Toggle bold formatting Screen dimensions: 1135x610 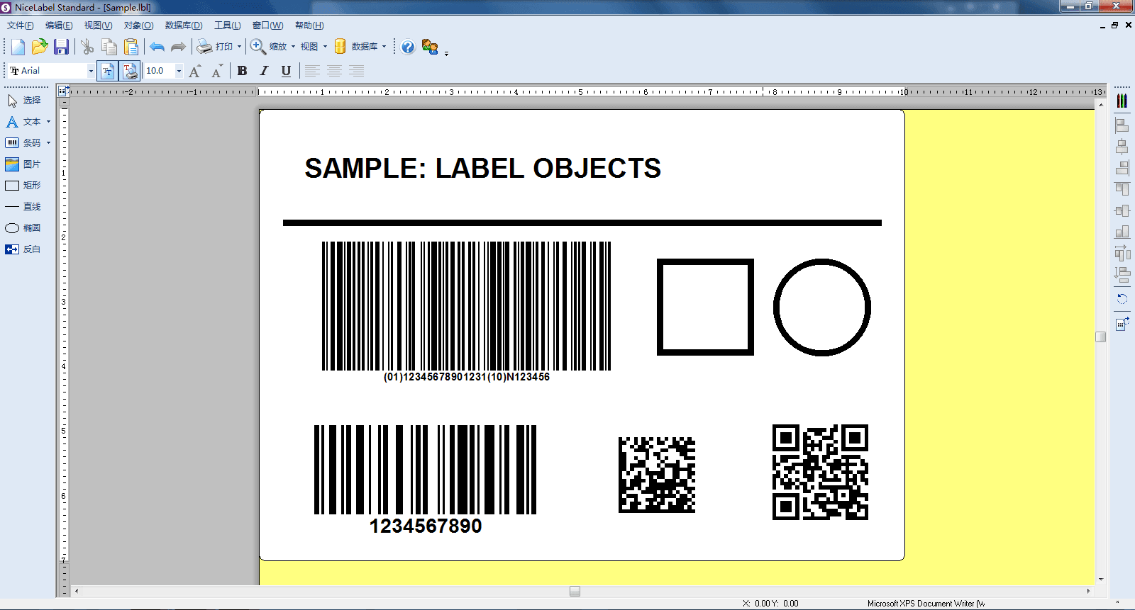coord(243,71)
